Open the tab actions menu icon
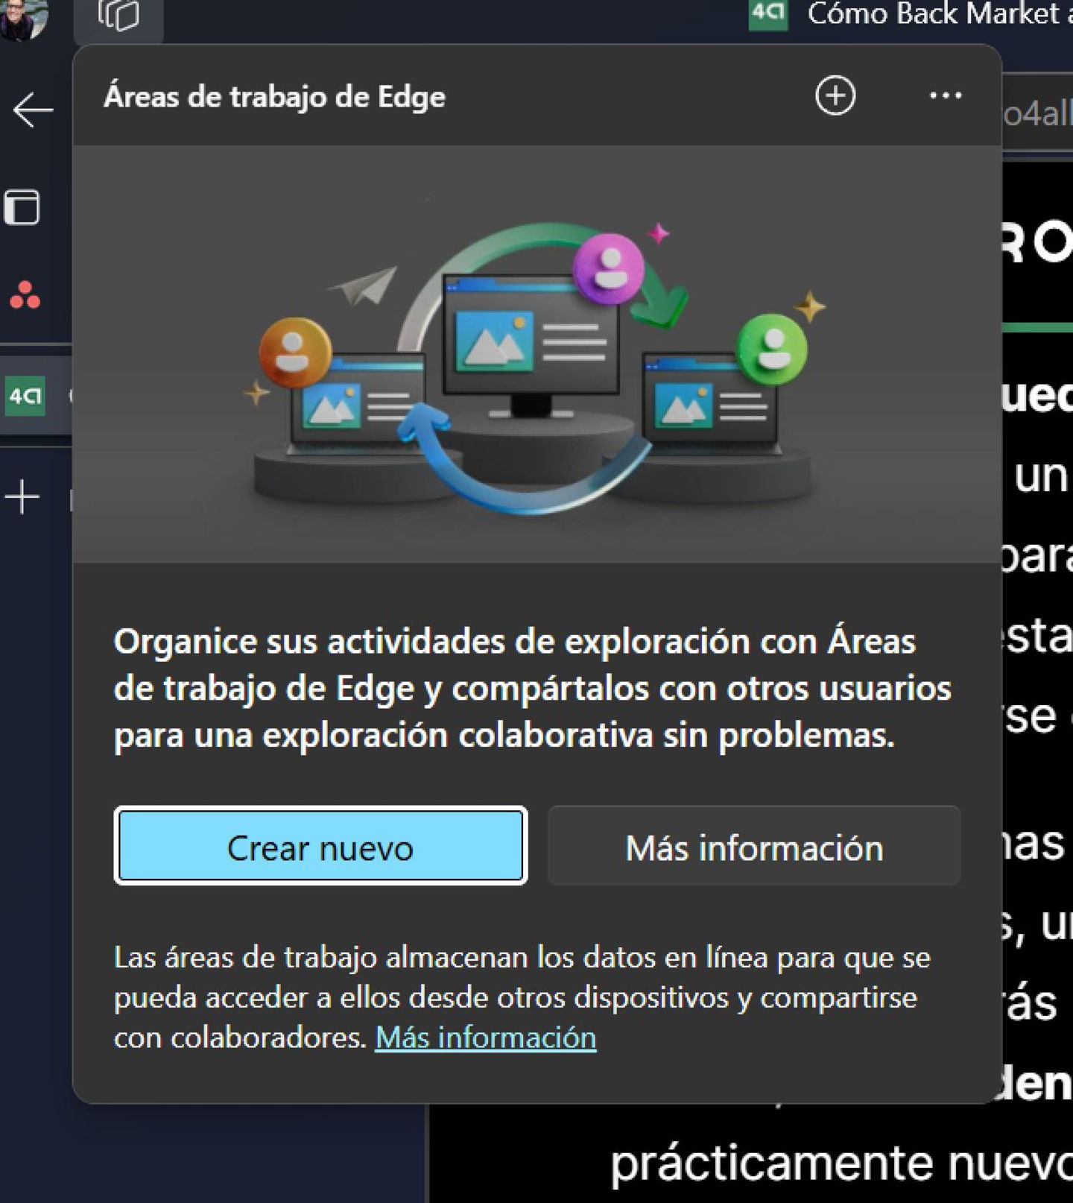The height and width of the screenshot is (1203, 1073). (22, 206)
